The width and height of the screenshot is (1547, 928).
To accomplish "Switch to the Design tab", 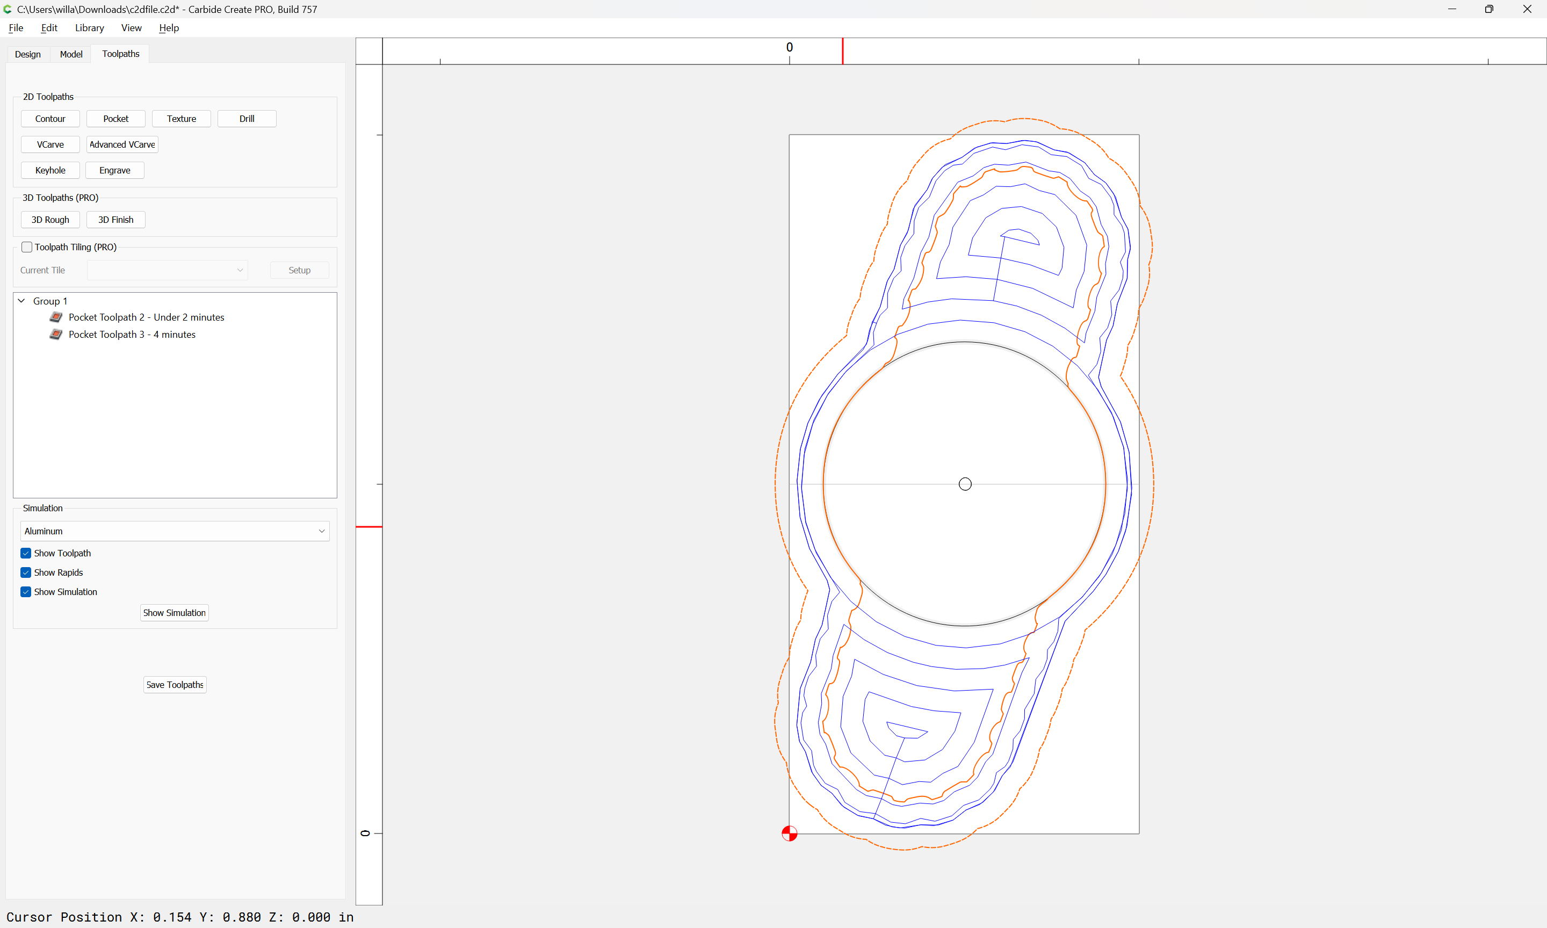I will click(27, 54).
